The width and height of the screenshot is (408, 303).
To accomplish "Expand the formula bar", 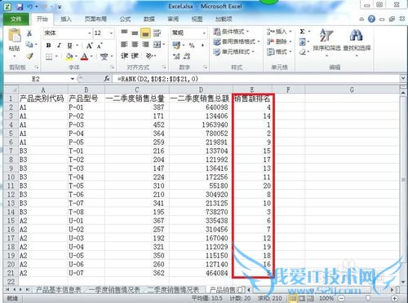I will tap(403, 79).
